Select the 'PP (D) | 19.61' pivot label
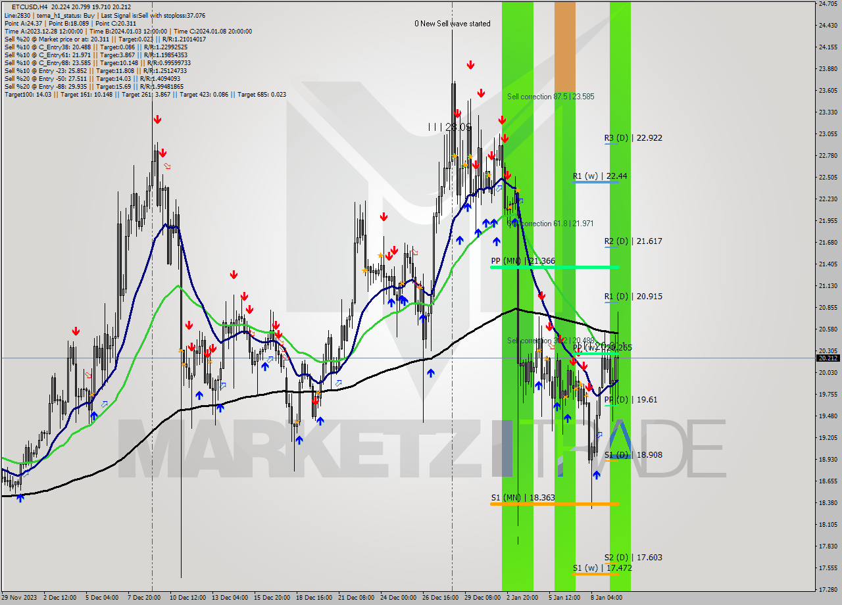The image size is (842, 605). click(631, 400)
